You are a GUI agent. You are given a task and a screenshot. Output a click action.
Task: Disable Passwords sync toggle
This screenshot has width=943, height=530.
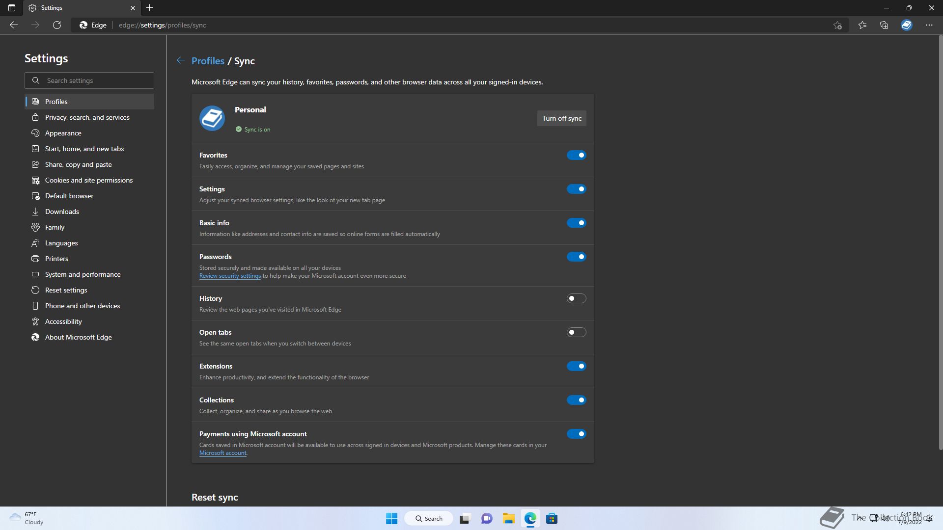pos(577,257)
